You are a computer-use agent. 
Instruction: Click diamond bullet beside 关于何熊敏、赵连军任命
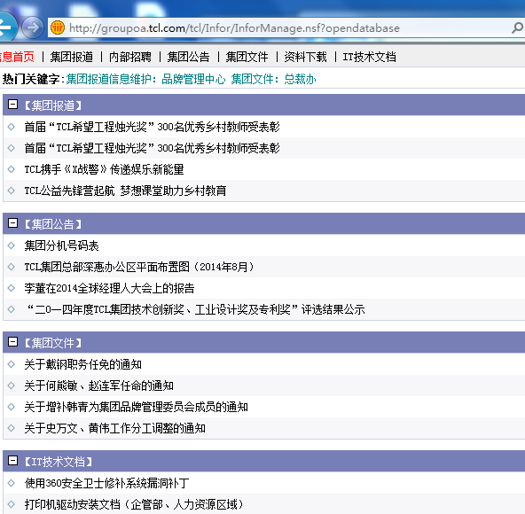coord(11,385)
